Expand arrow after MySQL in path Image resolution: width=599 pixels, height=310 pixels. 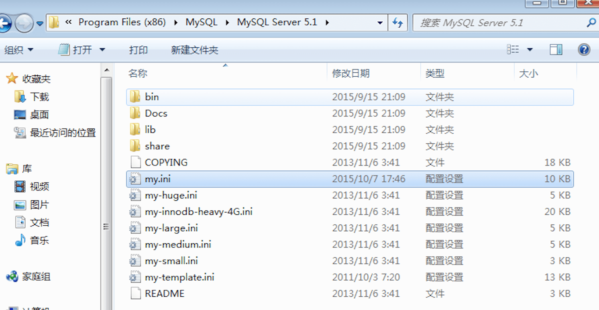point(228,23)
